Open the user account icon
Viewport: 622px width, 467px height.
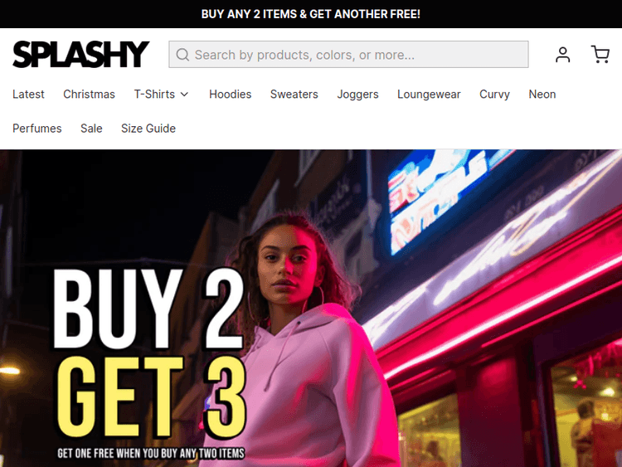(x=562, y=55)
